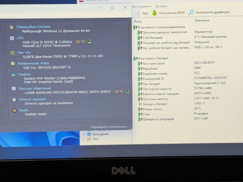
Task: Click the value 6 % (Низький рівень)
Action: pyautogui.click(x=210, y=37)
